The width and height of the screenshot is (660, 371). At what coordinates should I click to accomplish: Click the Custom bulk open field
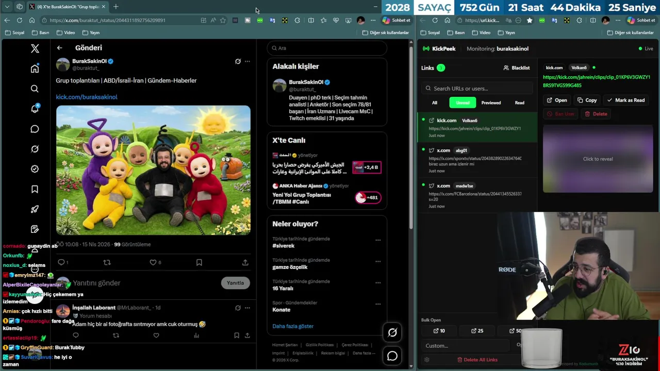click(467, 346)
